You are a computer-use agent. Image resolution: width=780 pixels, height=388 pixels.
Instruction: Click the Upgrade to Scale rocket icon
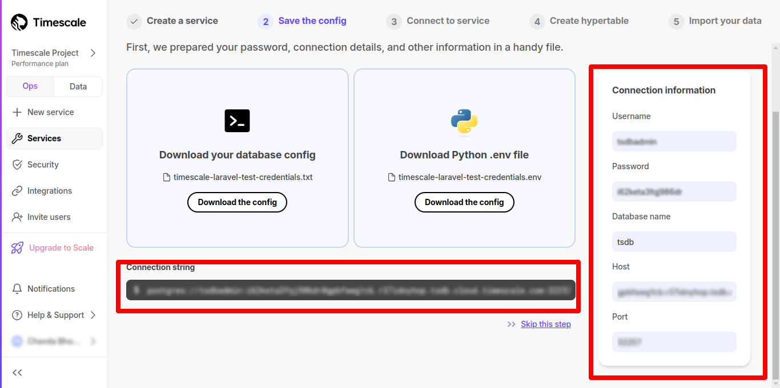tap(18, 248)
